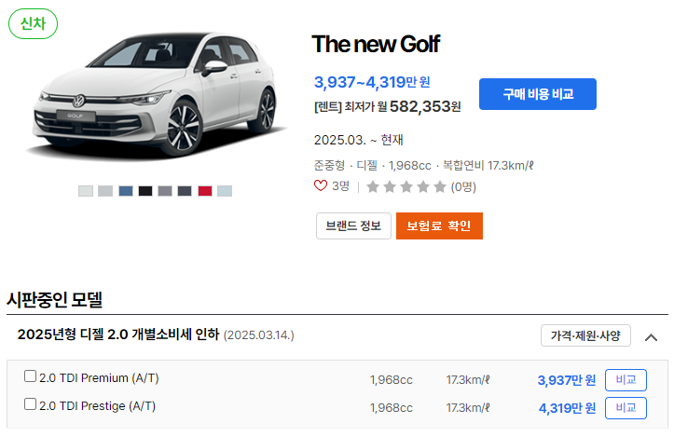This screenshot has height=437, width=674.
Task: Check the 2.0 TDI Premium (A/T) checkbox
Action: point(30,376)
